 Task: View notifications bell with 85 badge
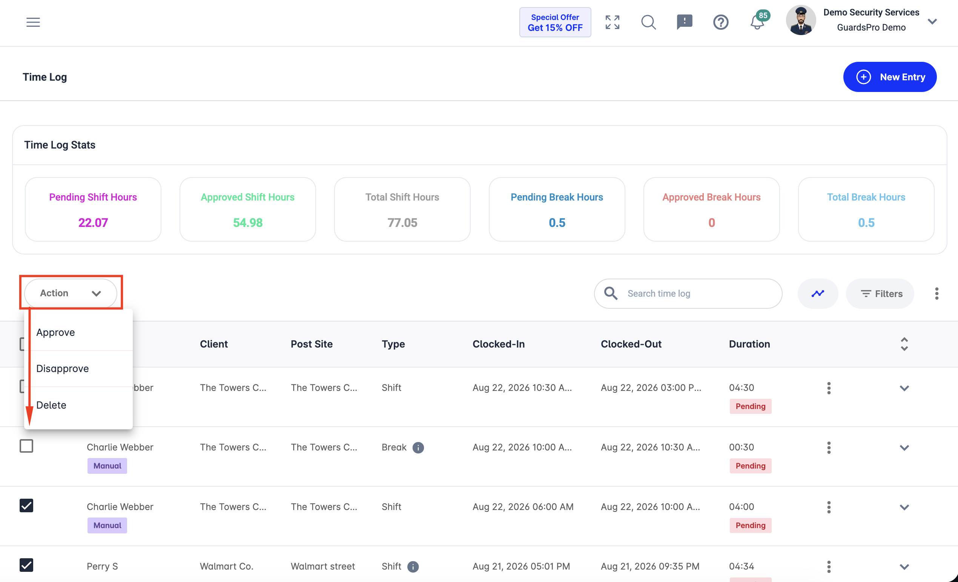pyautogui.click(x=757, y=21)
